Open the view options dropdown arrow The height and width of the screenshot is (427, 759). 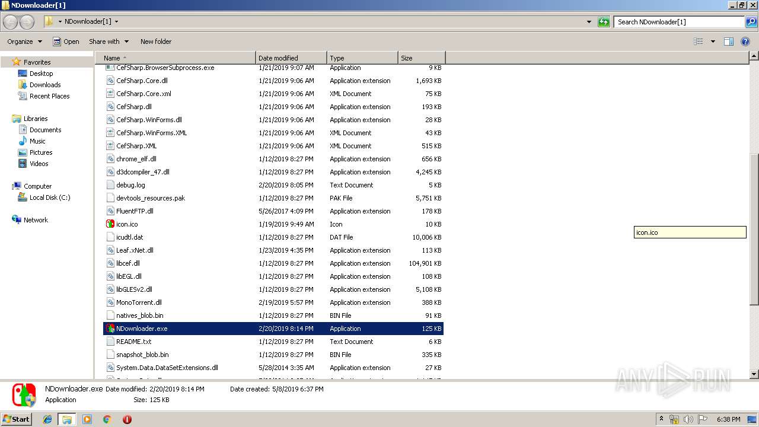[713, 42]
